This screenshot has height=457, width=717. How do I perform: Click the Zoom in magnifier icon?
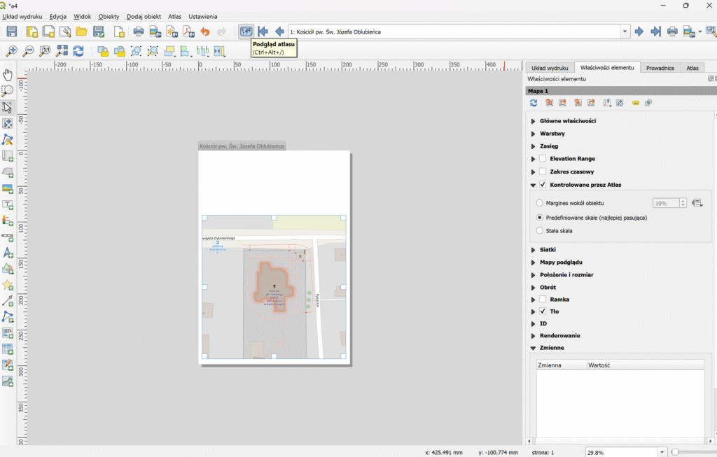coord(11,51)
